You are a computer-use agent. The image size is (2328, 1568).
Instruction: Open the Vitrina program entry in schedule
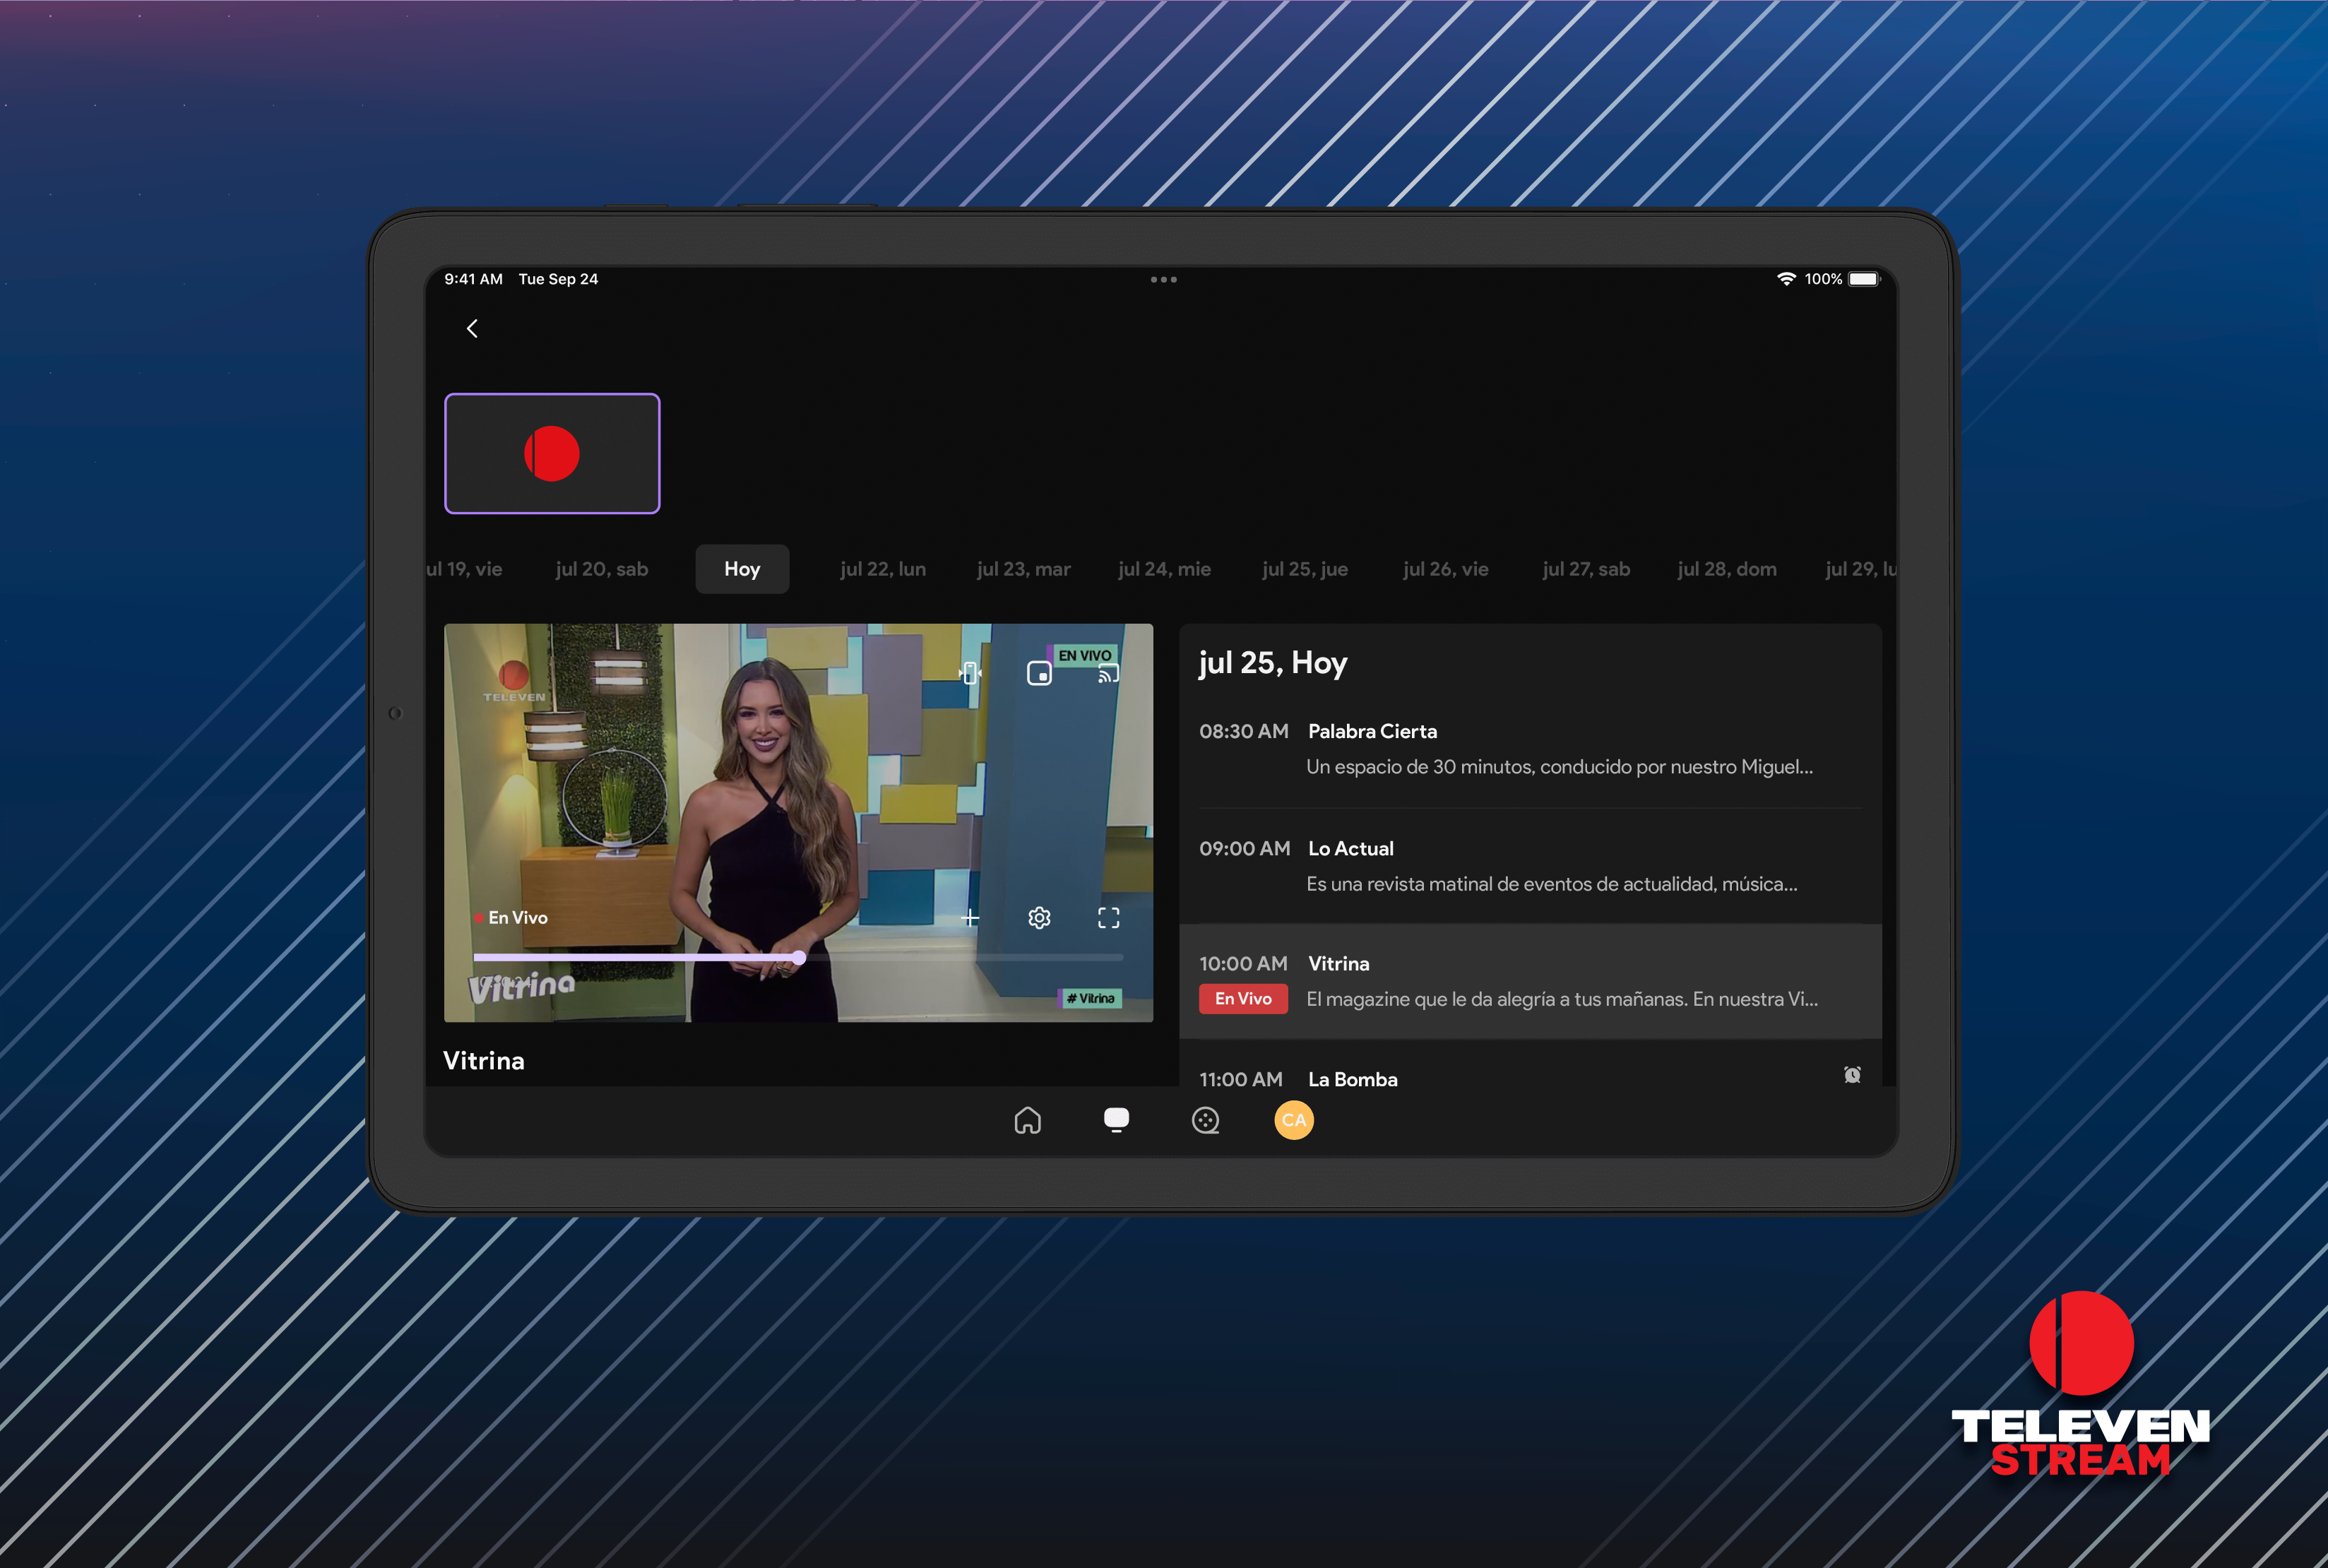click(1530, 981)
